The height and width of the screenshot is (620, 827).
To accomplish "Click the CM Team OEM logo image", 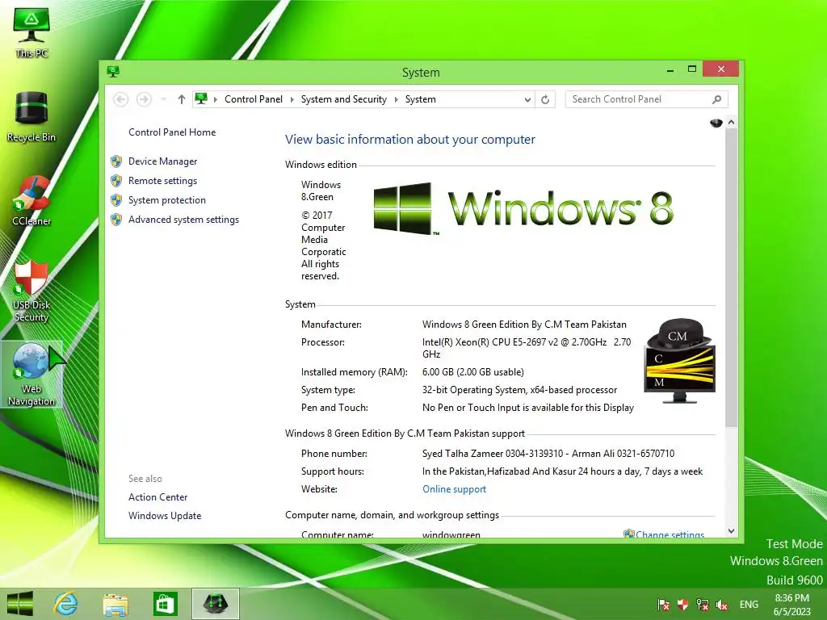I will click(679, 361).
